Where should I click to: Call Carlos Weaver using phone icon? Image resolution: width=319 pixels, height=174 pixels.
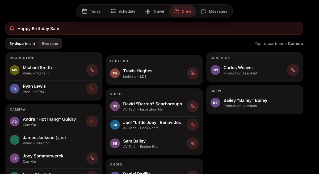coord(293,70)
